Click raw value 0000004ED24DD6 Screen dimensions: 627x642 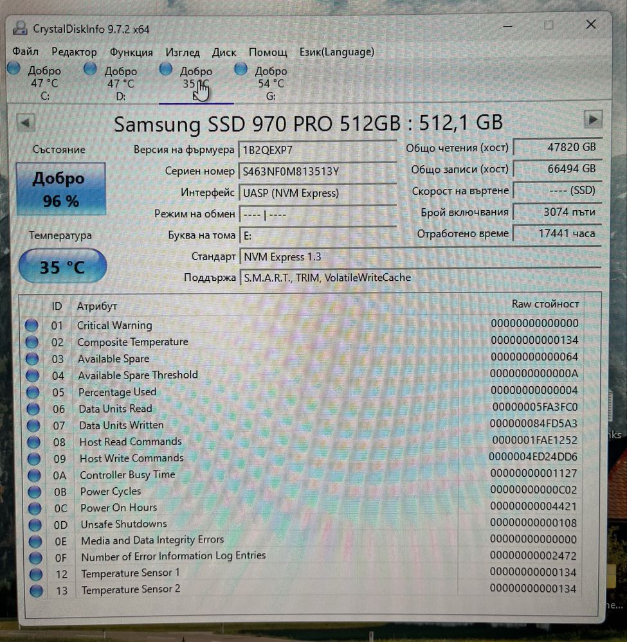532,456
